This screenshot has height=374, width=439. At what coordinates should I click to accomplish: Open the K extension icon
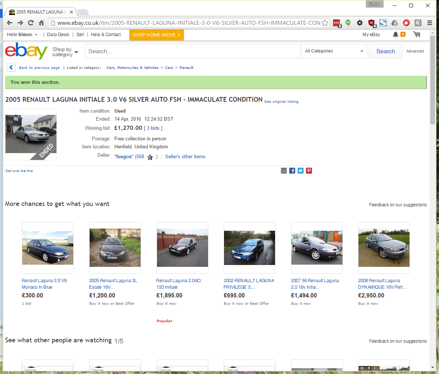point(418,23)
